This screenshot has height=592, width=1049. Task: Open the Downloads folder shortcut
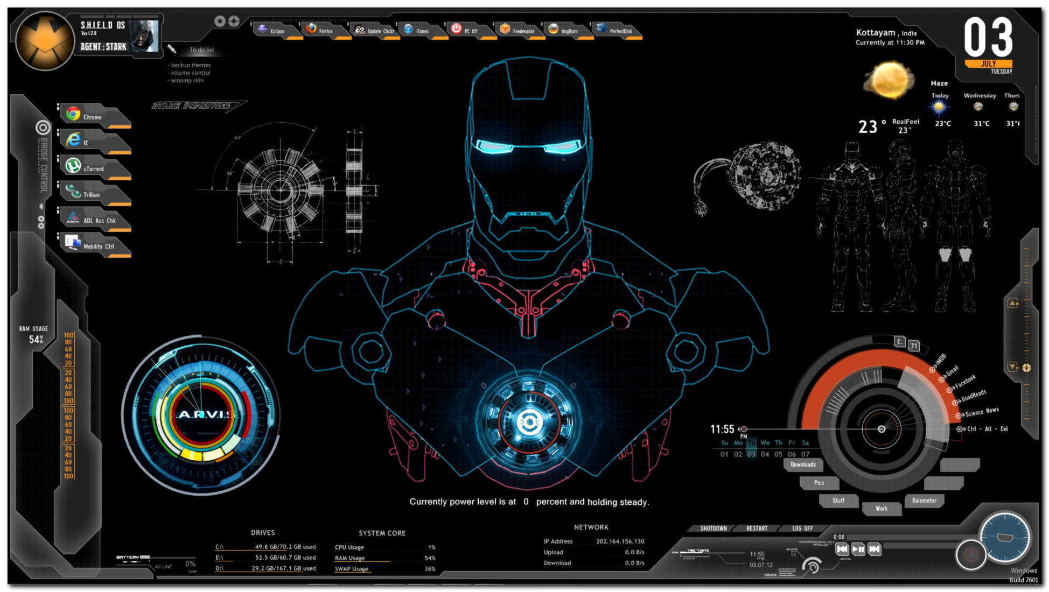pyautogui.click(x=803, y=464)
